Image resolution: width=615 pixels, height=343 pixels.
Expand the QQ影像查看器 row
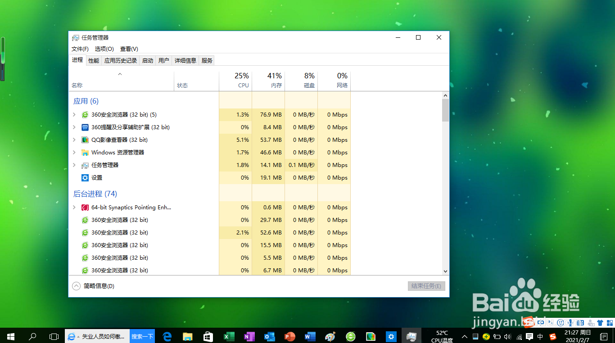[74, 140]
